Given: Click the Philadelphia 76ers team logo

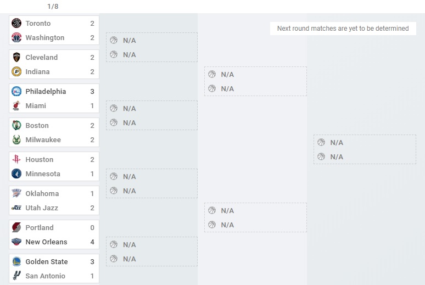Looking at the screenshot, I should [x=16, y=92].
